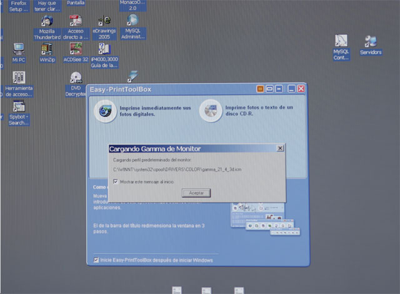
Task: Switch Easy-PrintToolBox to medium bar size
Action: [x=271, y=89]
